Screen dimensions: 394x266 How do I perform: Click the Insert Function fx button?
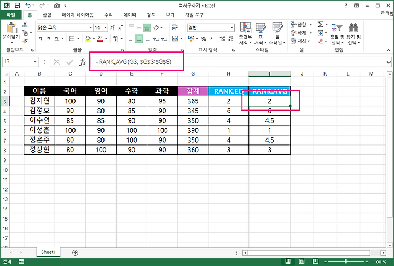(x=83, y=62)
